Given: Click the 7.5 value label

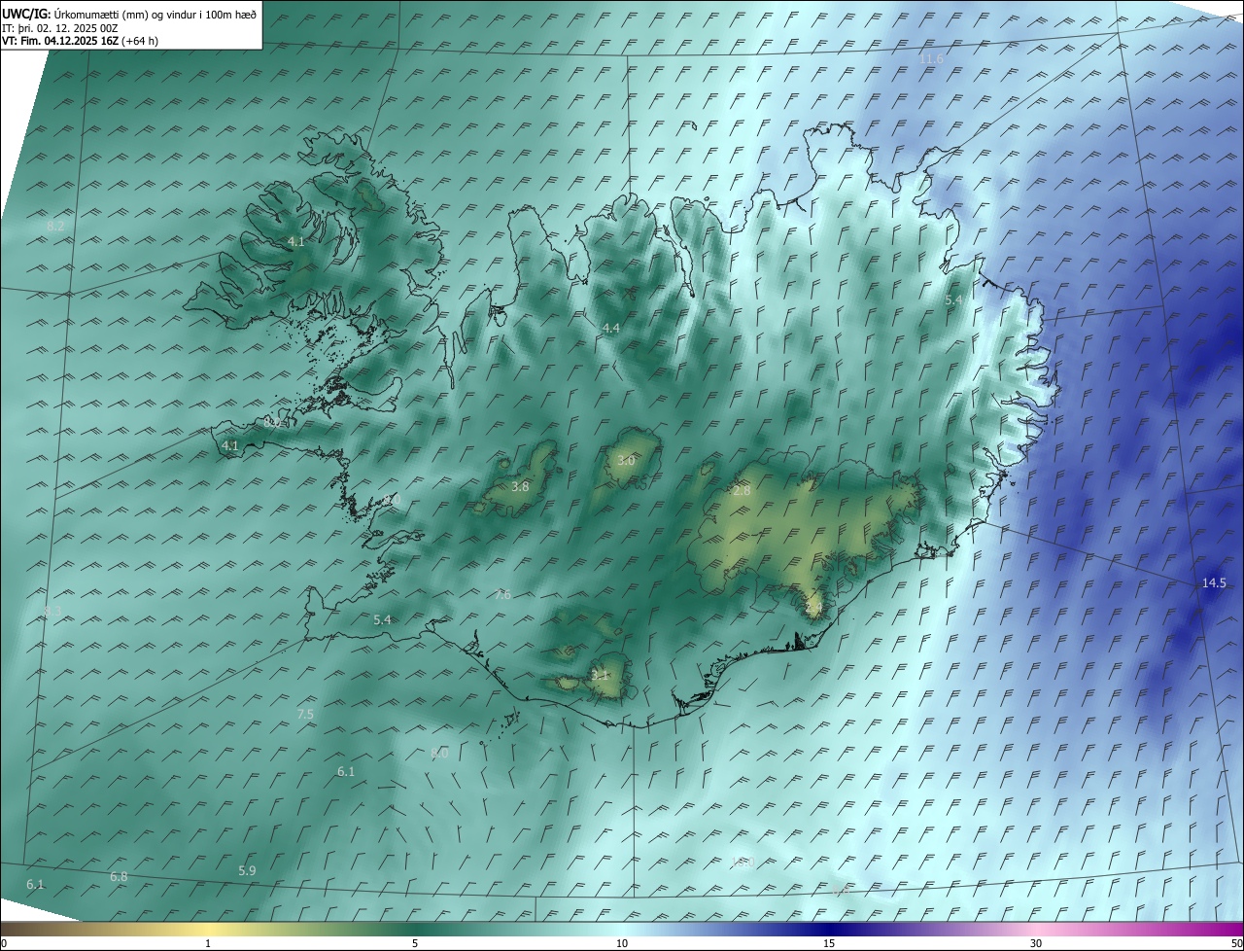Looking at the screenshot, I should pyautogui.click(x=305, y=714).
